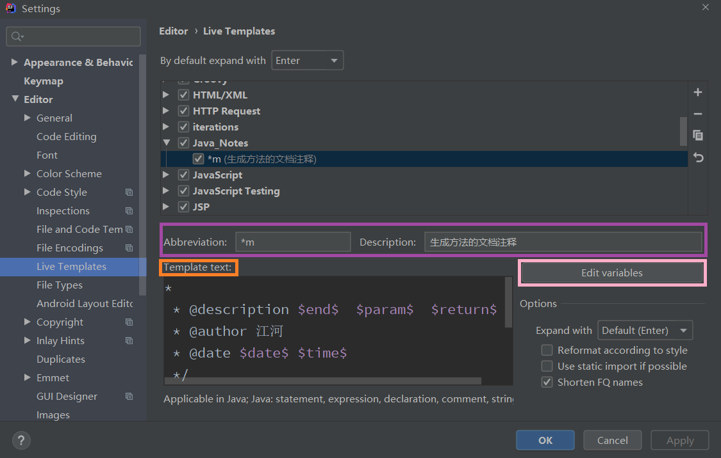Uncheck Shorten FQ names
The image size is (721, 458).
[x=547, y=382]
